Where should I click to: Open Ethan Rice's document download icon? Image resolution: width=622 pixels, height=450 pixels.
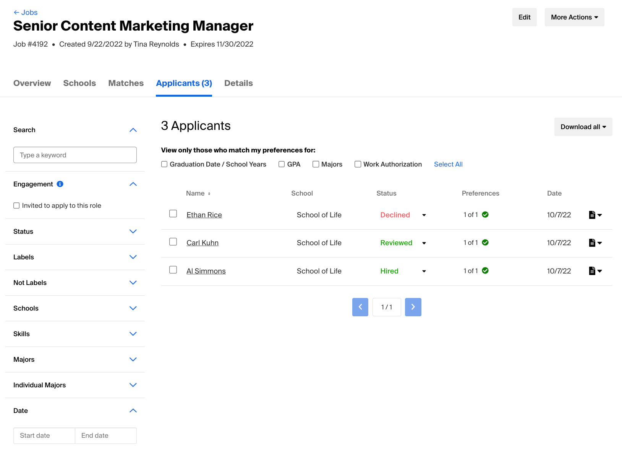coord(595,215)
